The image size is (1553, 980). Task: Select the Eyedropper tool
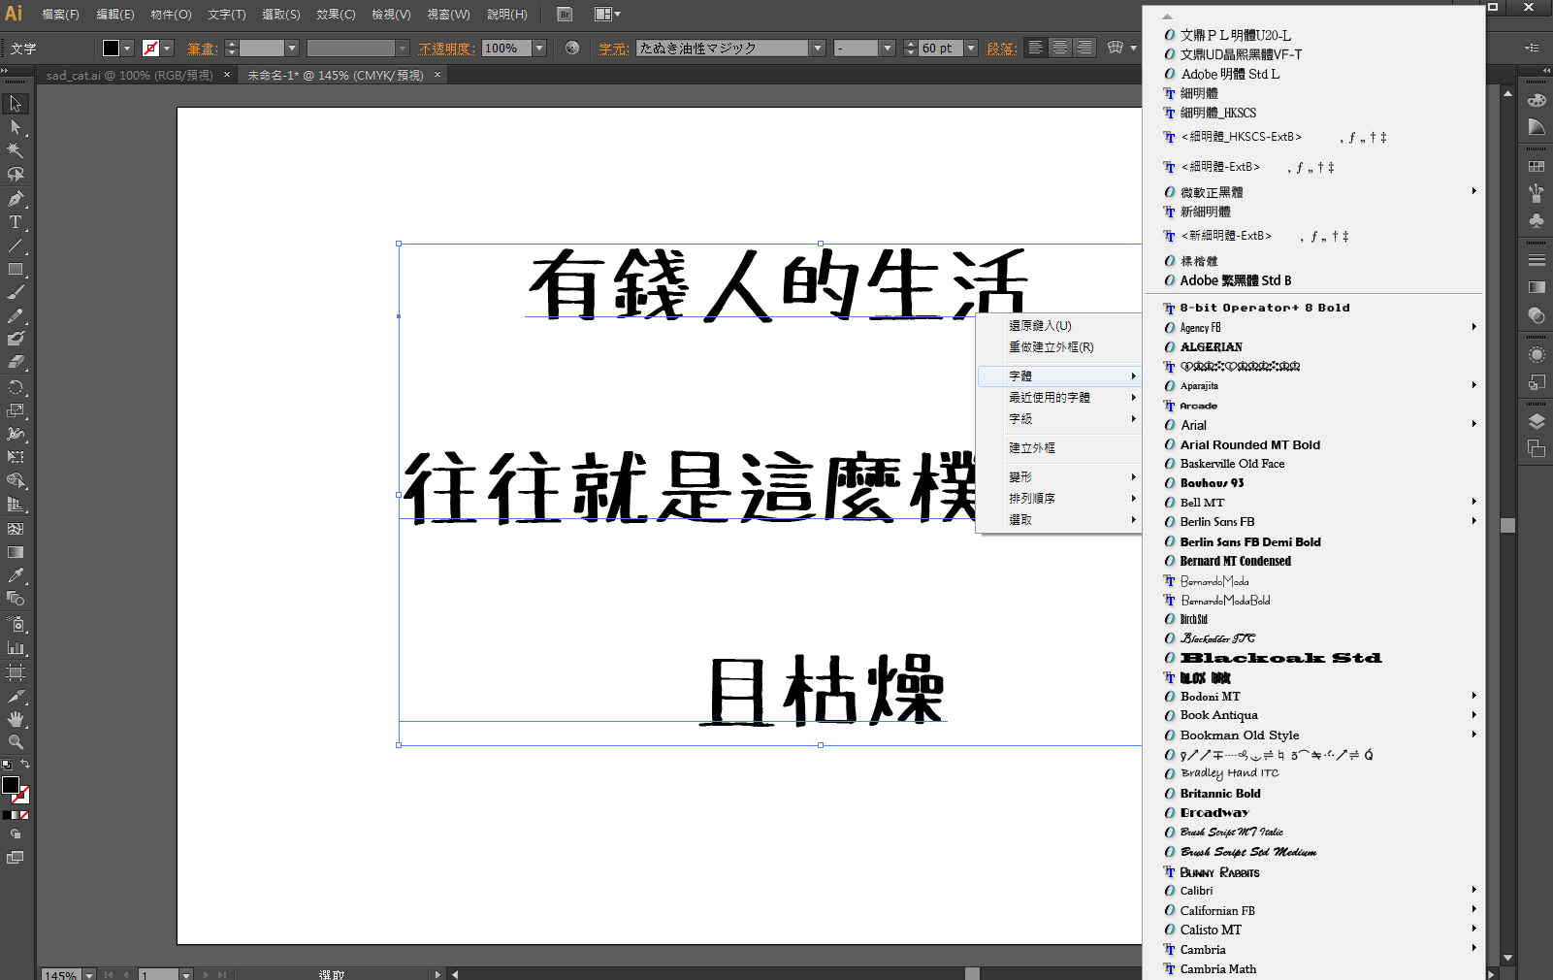16,575
